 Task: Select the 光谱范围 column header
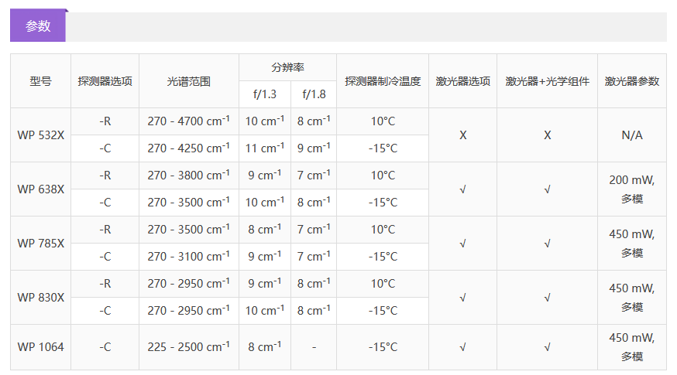point(188,80)
